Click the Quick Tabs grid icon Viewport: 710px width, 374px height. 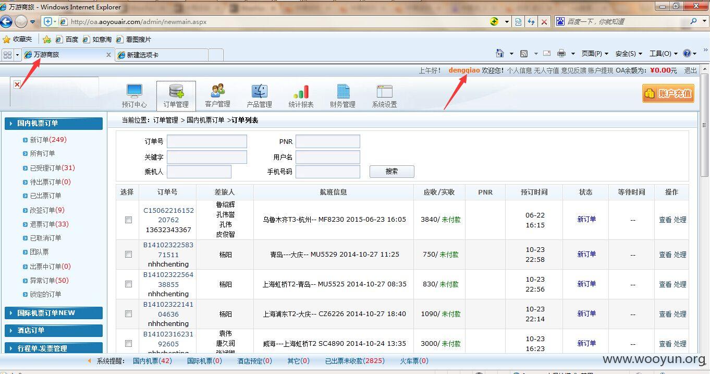(x=7, y=54)
